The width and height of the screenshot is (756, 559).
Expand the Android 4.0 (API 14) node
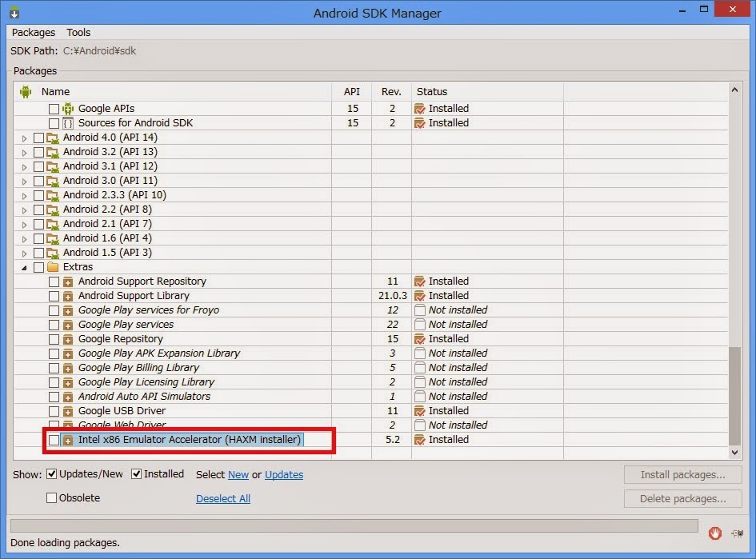(x=24, y=138)
